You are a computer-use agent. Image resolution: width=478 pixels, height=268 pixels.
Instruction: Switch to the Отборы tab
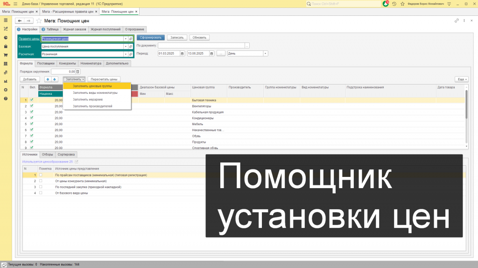(47, 155)
